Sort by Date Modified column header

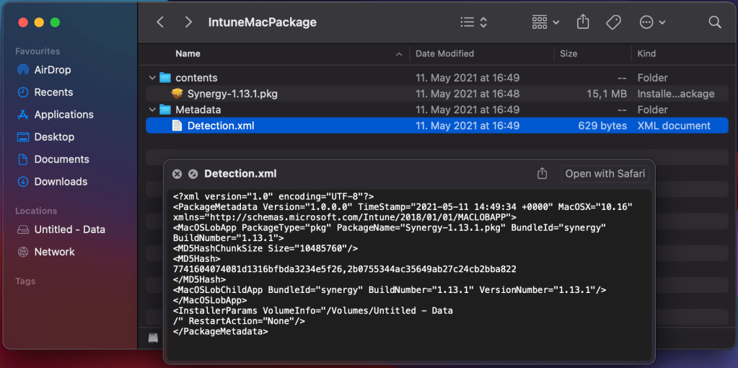[x=444, y=53]
